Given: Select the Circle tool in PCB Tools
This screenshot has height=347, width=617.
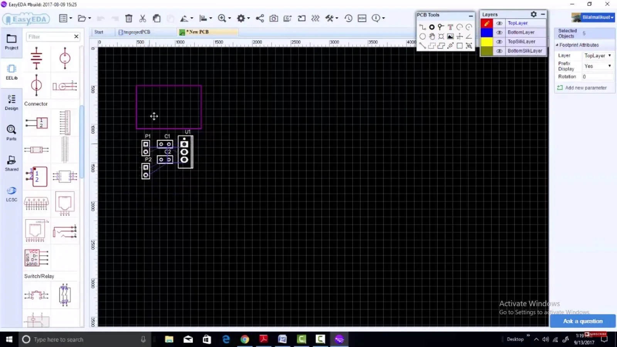Looking at the screenshot, I should (x=423, y=36).
